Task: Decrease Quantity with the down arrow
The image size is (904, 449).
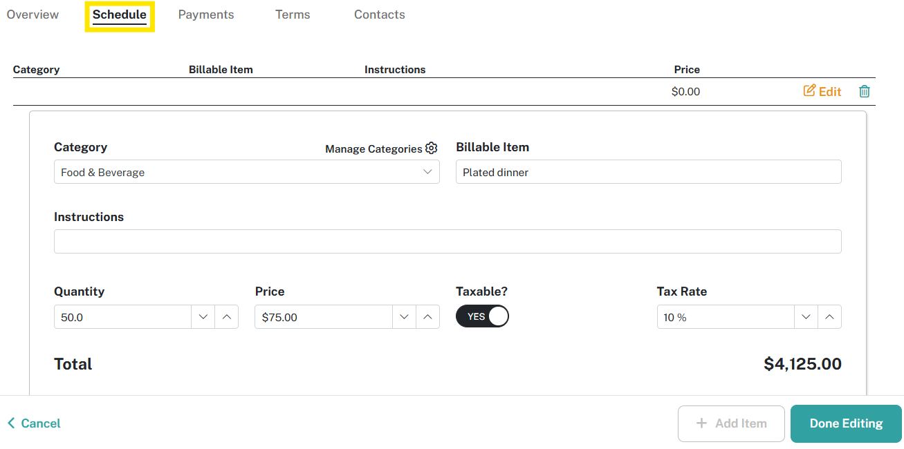Action: [x=203, y=317]
